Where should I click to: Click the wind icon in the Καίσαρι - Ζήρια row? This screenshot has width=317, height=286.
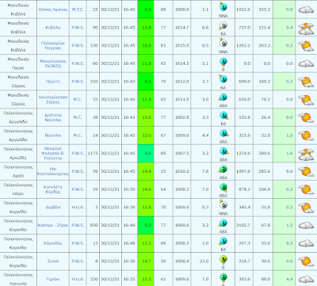[223, 223]
